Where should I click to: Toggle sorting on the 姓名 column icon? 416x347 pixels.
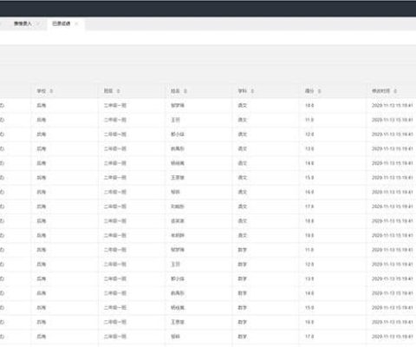point(185,91)
